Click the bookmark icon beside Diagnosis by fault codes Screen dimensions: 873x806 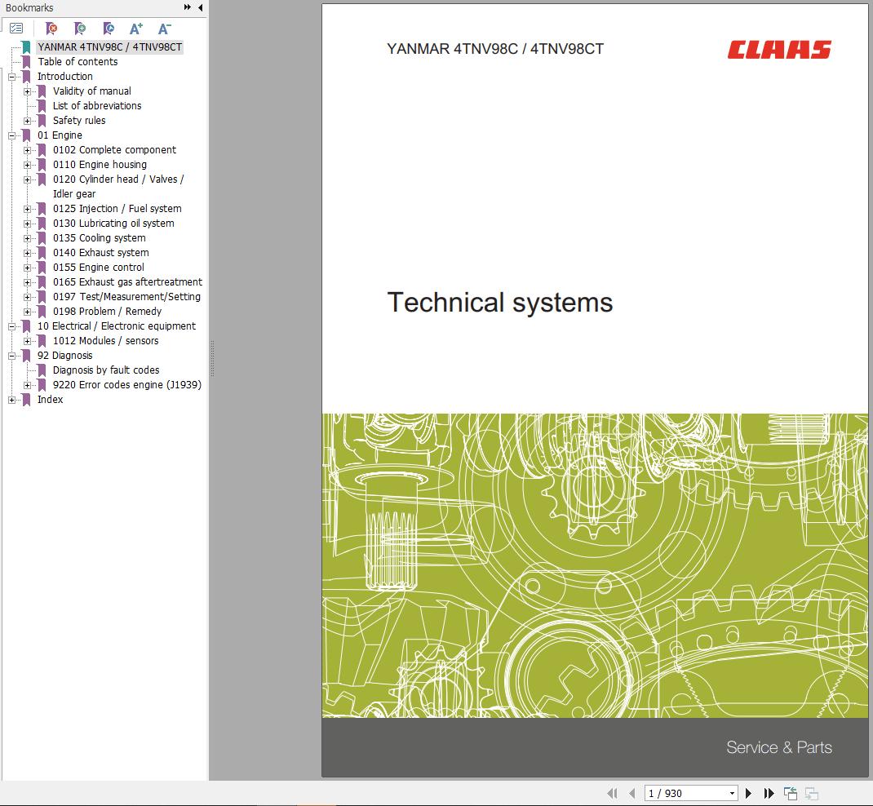click(x=42, y=370)
